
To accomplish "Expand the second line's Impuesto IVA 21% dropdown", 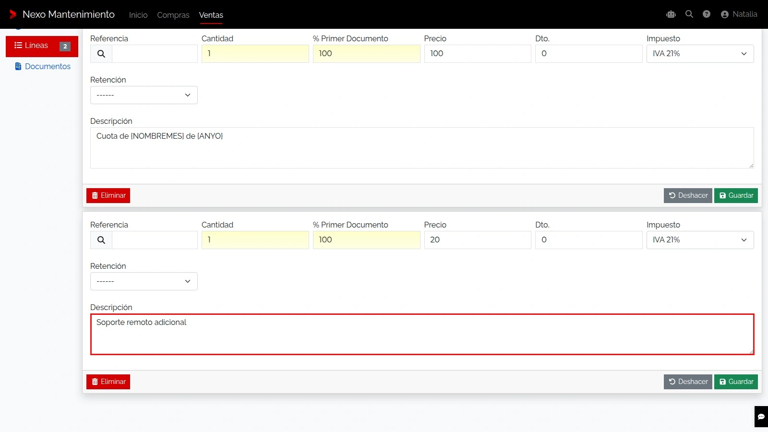I will pos(700,240).
